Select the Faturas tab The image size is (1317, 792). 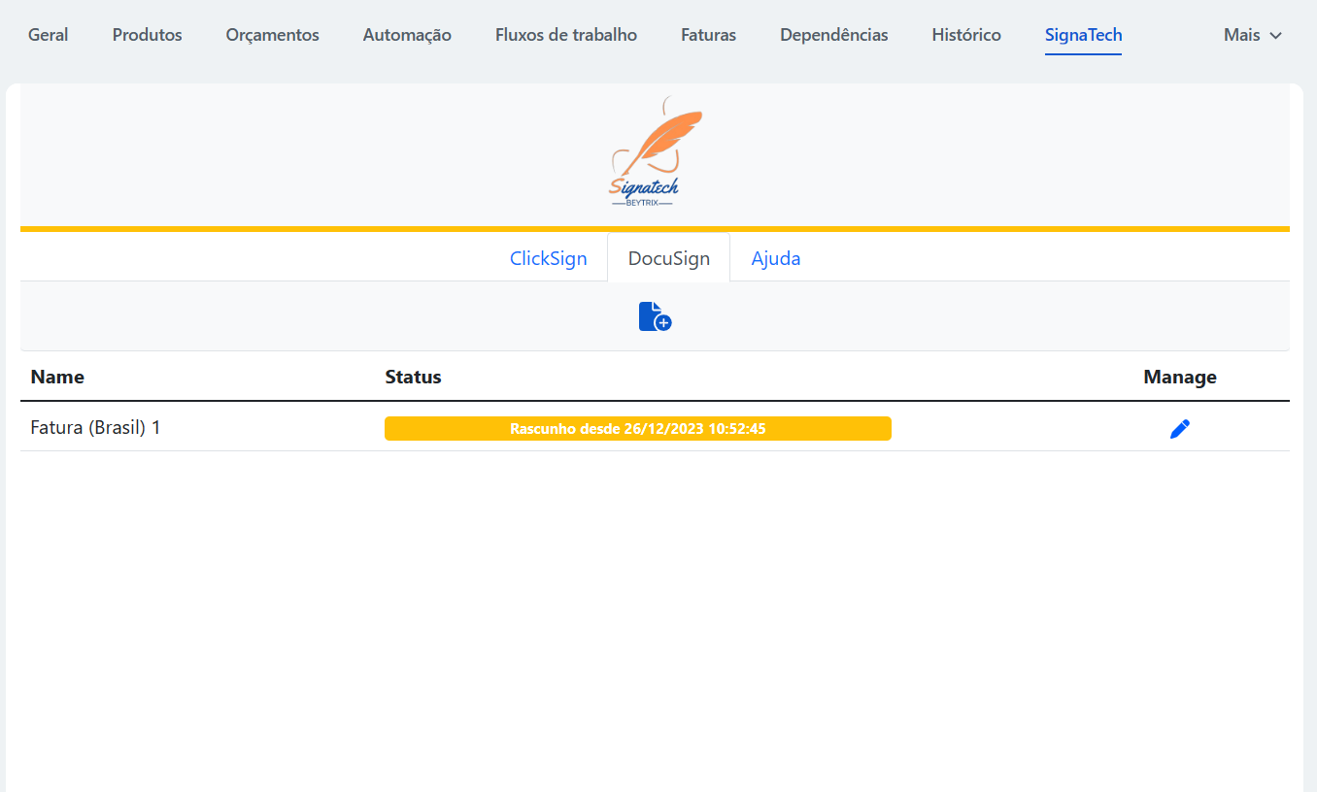point(708,35)
